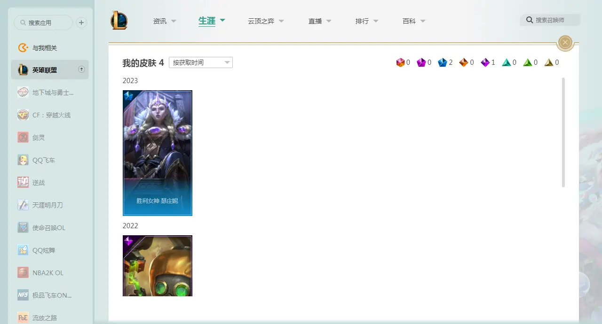Screen dimensions: 602x324
Task: Open the 直播 tab
Action: (315, 21)
